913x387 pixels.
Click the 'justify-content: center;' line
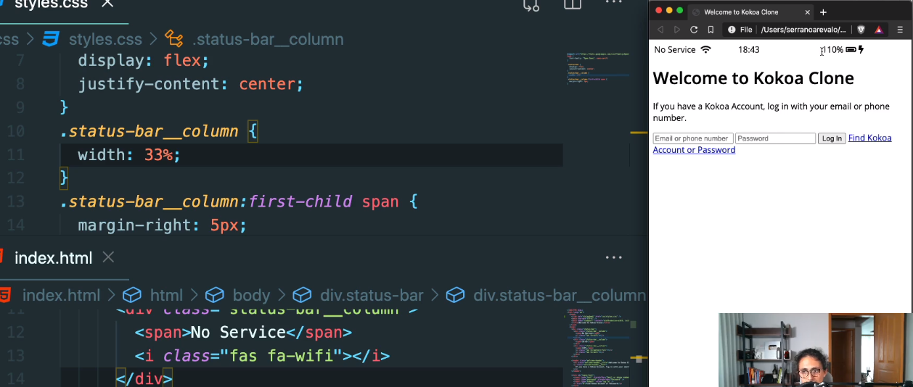click(x=191, y=84)
